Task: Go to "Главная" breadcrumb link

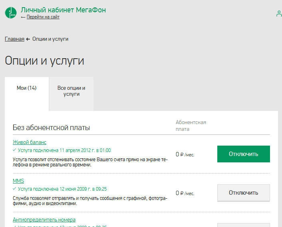Action: (14, 39)
